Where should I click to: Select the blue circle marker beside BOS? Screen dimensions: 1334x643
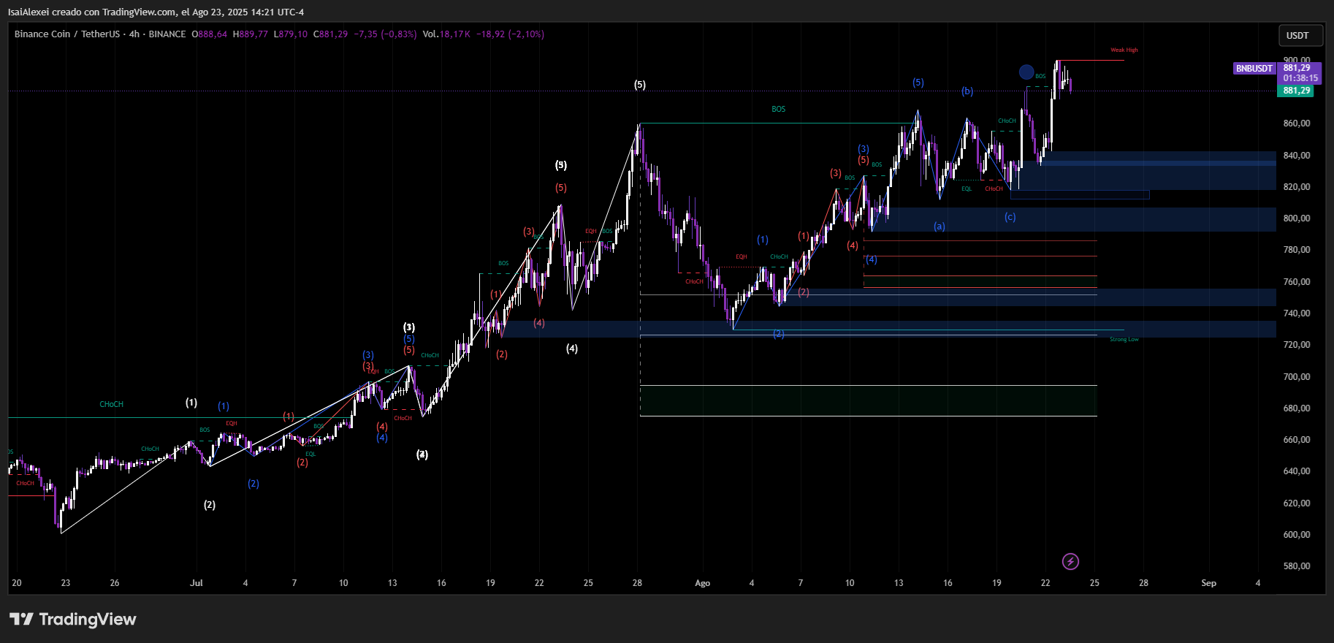1026,72
